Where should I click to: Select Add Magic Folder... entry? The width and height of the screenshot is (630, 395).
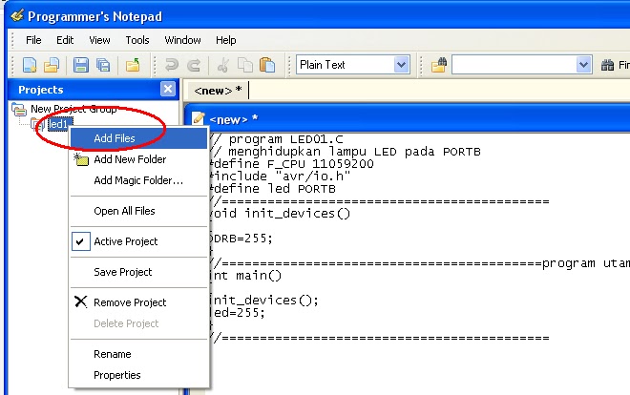[x=139, y=180]
